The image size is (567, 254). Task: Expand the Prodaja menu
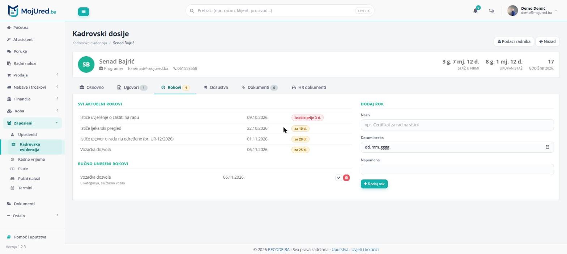[x=32, y=75]
